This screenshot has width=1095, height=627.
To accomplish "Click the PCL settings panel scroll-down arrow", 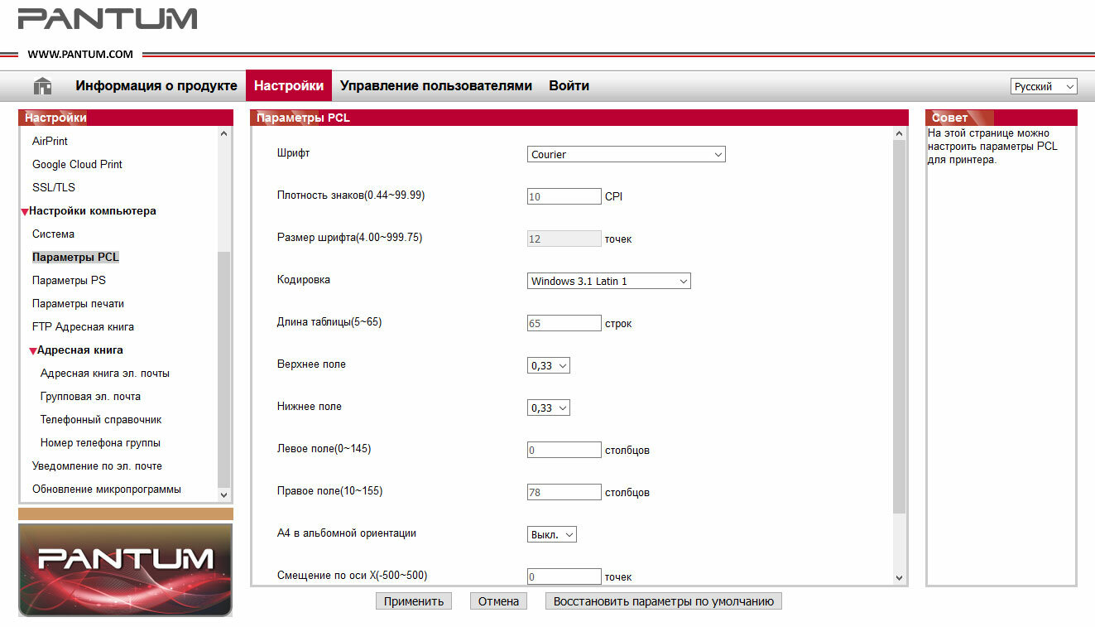I will [x=900, y=577].
